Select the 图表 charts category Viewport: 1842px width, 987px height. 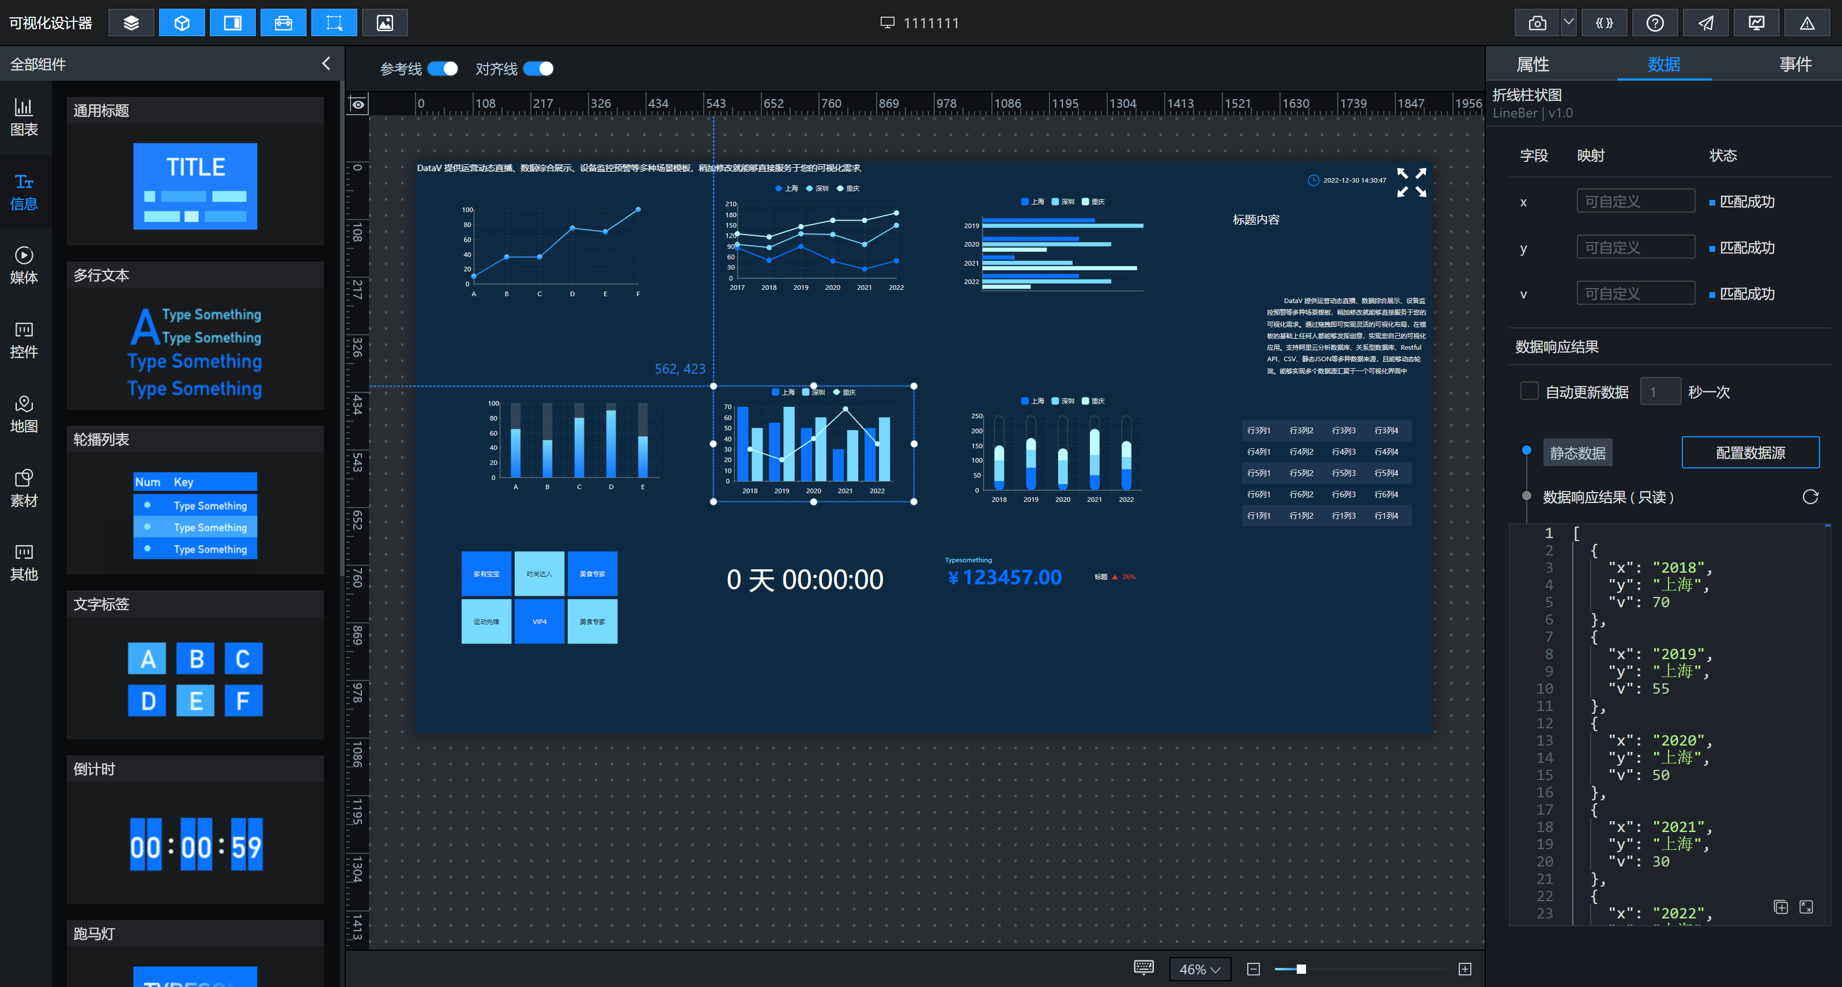point(24,117)
